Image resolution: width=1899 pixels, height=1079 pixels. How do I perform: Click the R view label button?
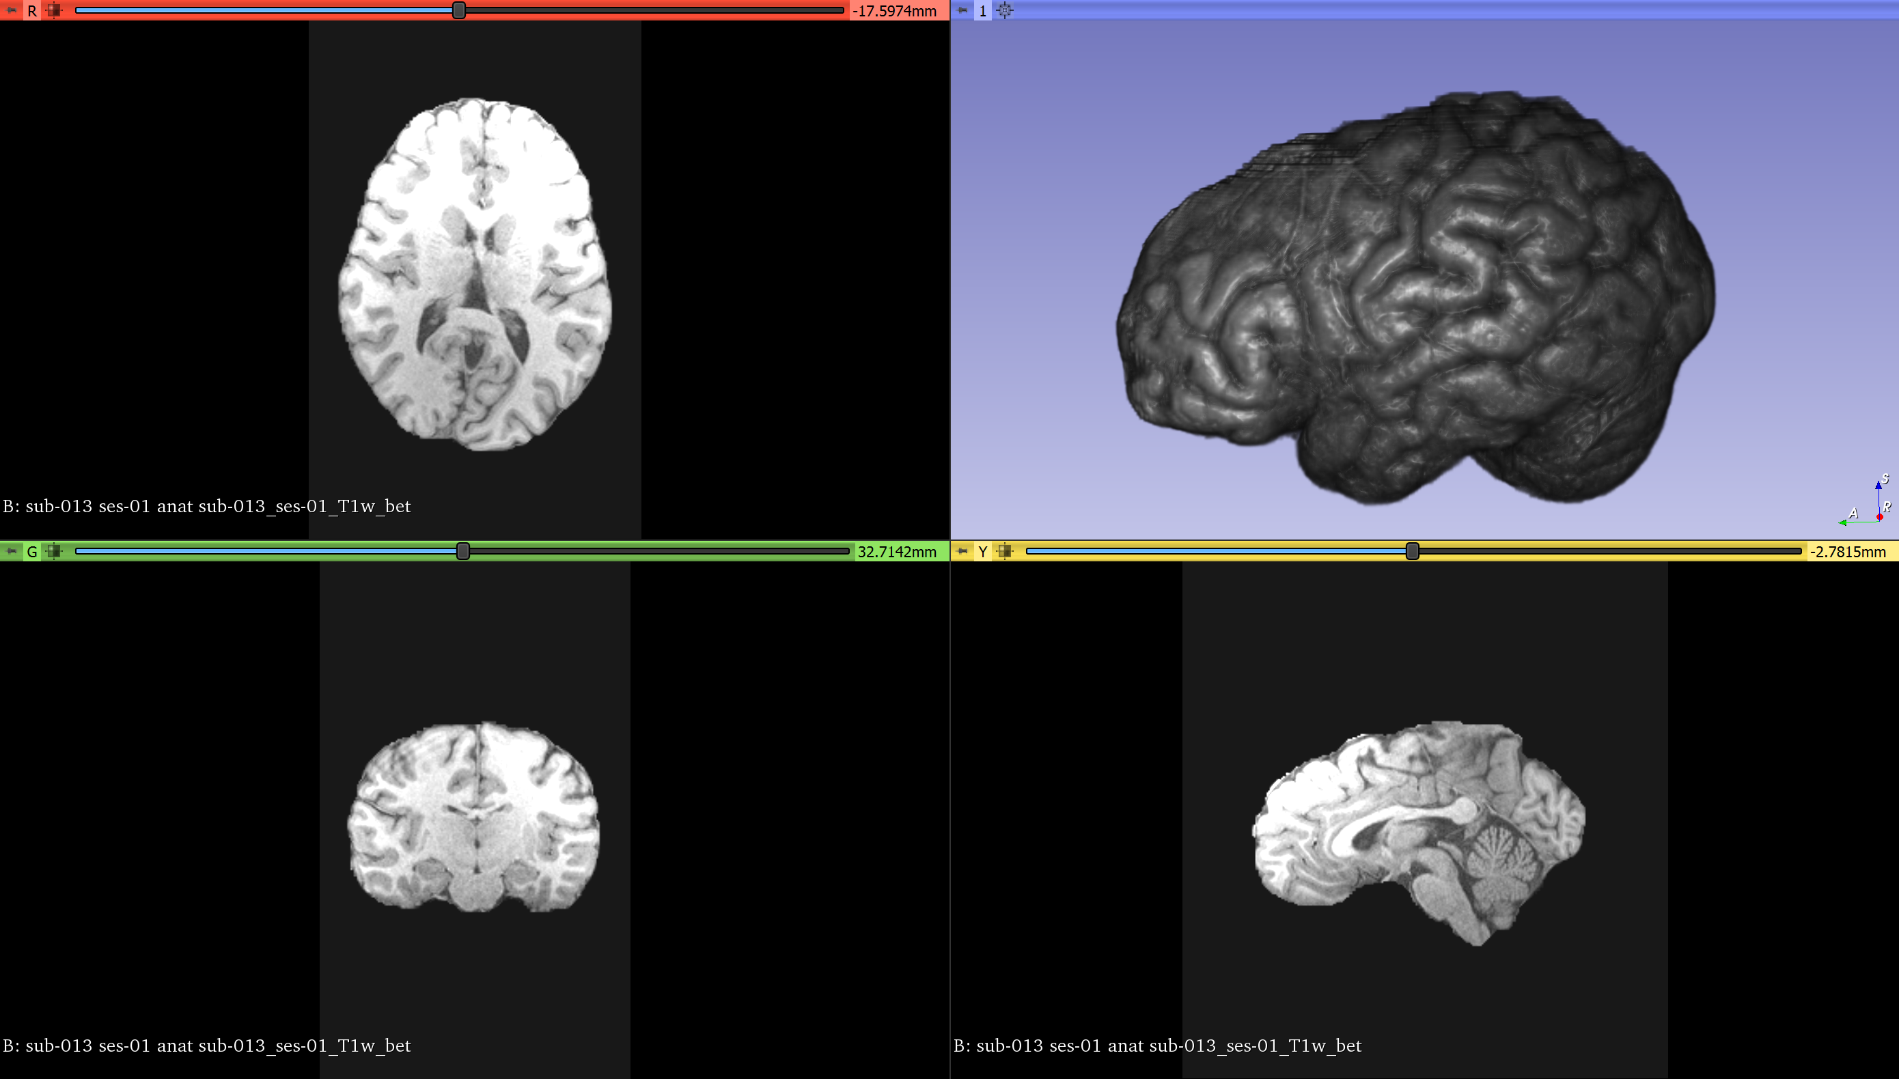point(32,10)
